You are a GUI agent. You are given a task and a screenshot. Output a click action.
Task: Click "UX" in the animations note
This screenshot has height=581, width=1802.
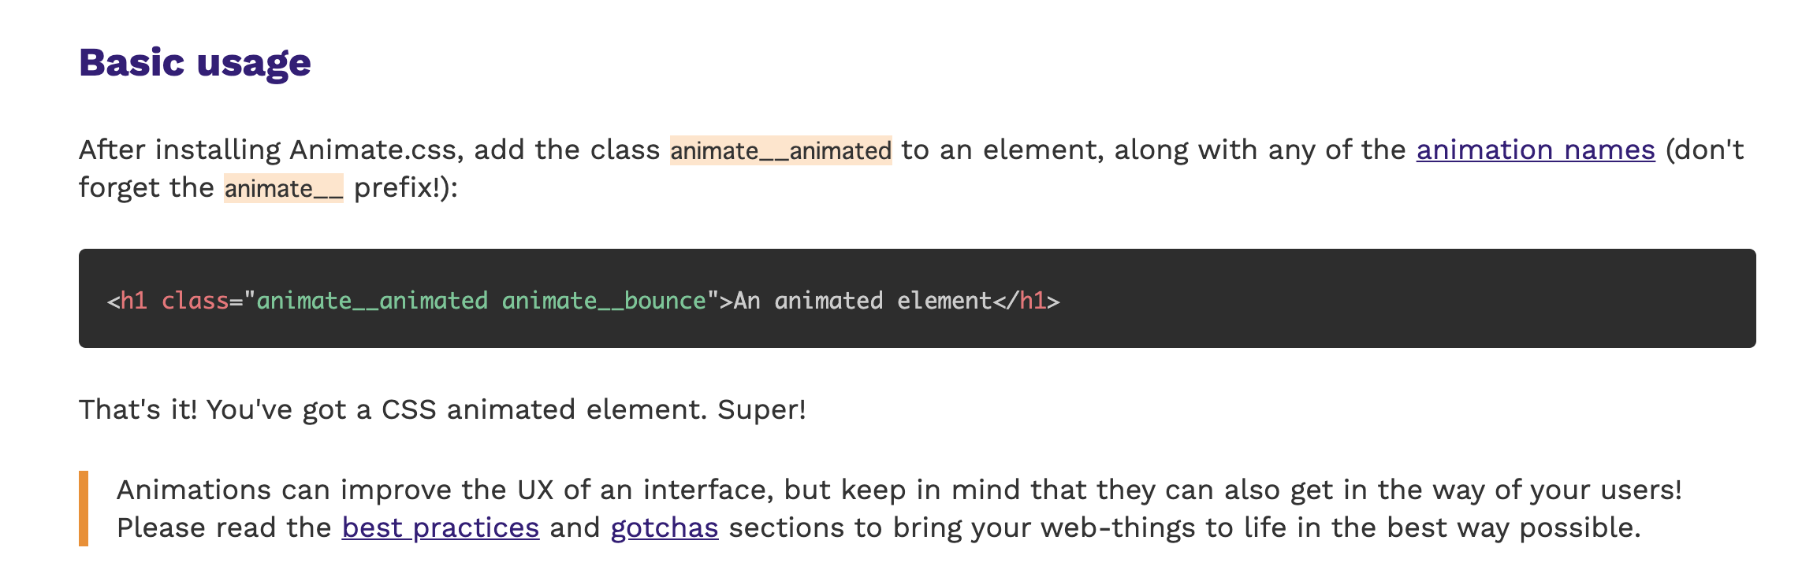pyautogui.click(x=535, y=490)
